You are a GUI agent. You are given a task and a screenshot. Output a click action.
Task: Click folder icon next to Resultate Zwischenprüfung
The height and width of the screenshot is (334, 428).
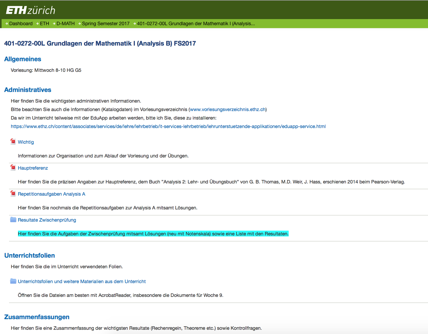click(x=13, y=219)
